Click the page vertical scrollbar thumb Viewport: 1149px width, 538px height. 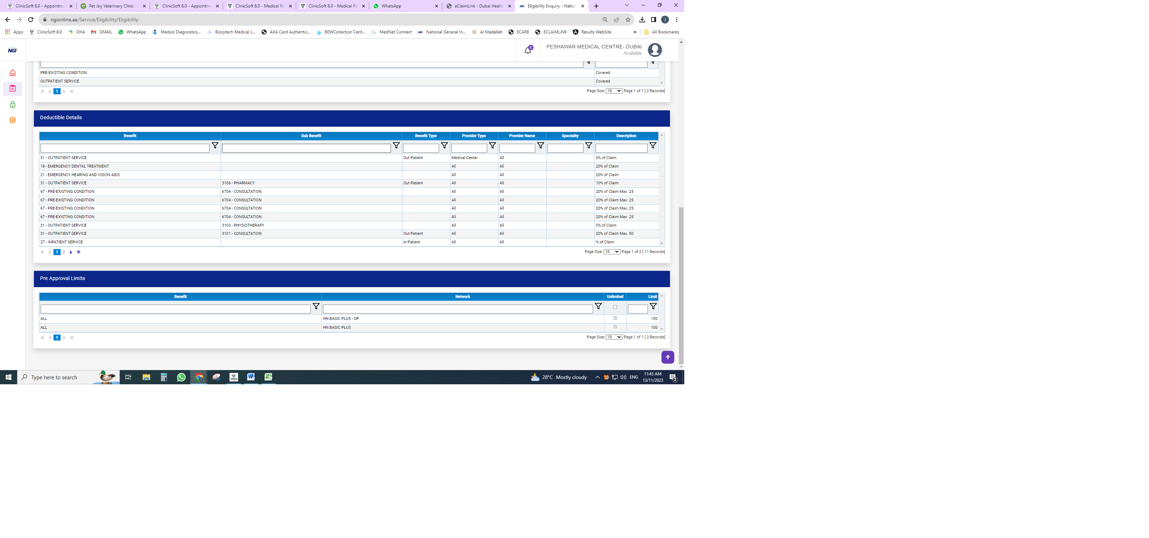pyautogui.click(x=681, y=285)
